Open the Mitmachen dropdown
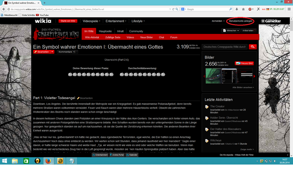 pos(231,31)
